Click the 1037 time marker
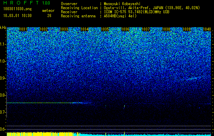 click(146, 29)
